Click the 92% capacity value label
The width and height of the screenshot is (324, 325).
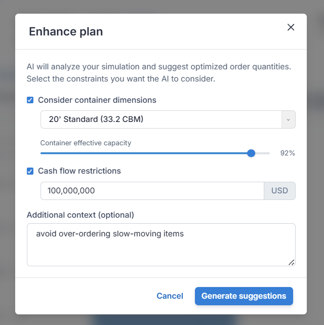pos(288,153)
